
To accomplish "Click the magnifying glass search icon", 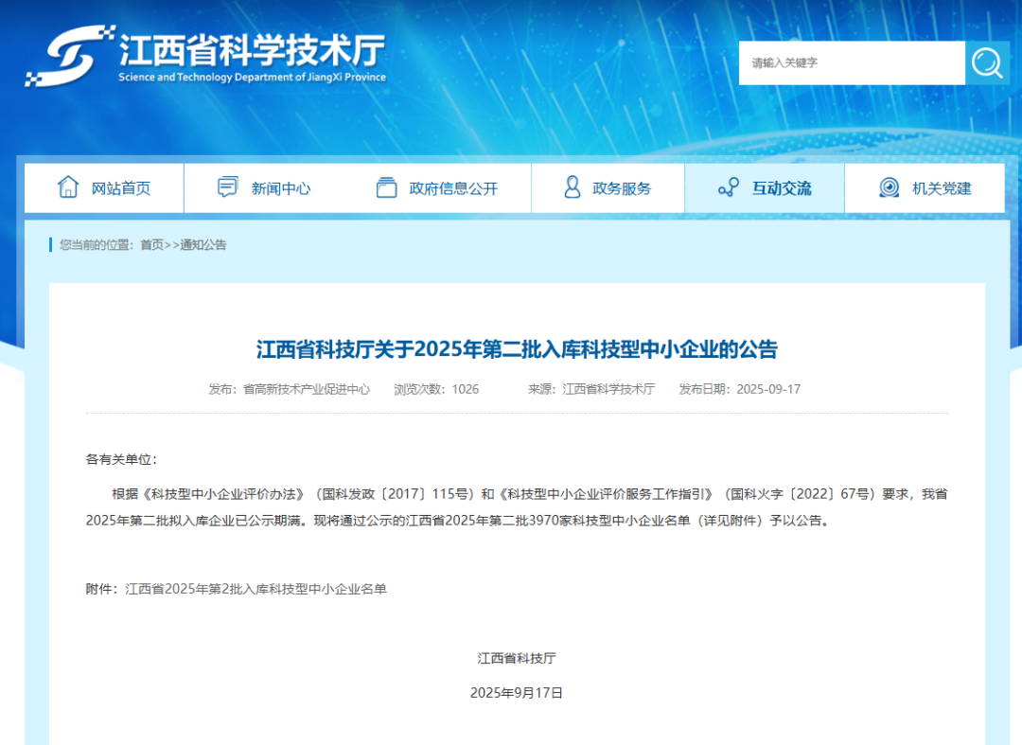I will point(987,62).
